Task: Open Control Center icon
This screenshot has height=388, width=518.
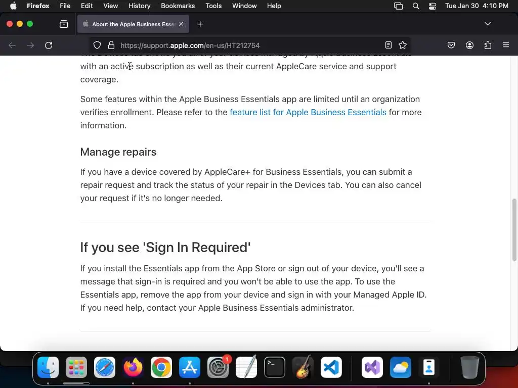Action: click(433, 6)
